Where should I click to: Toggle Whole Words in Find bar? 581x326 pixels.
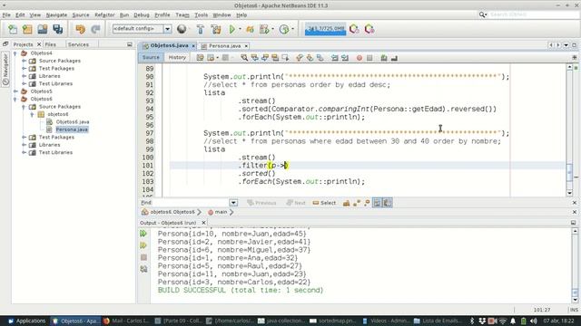click(x=357, y=203)
